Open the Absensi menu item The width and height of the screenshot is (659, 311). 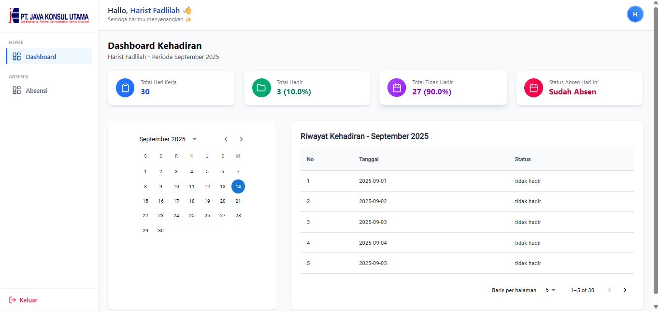(37, 90)
